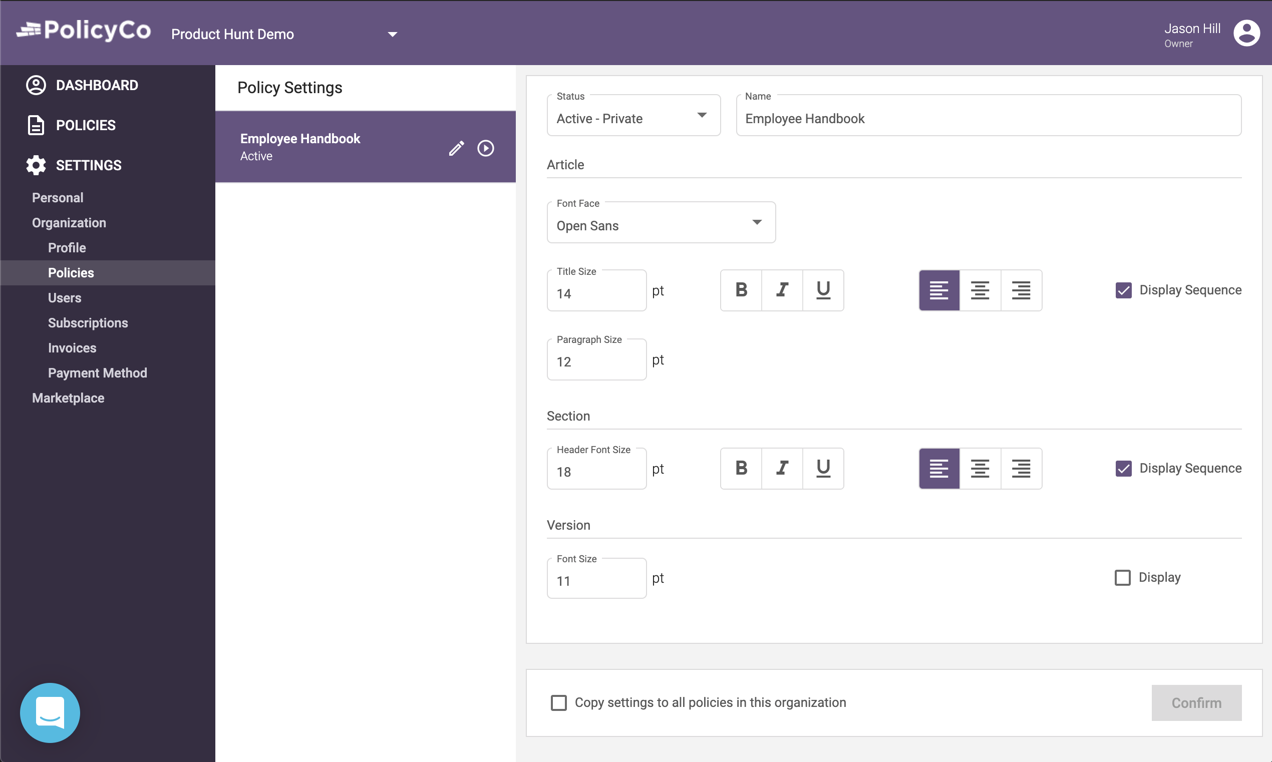The height and width of the screenshot is (762, 1272).
Task: Enable the Version Display checkbox
Action: click(x=1122, y=578)
